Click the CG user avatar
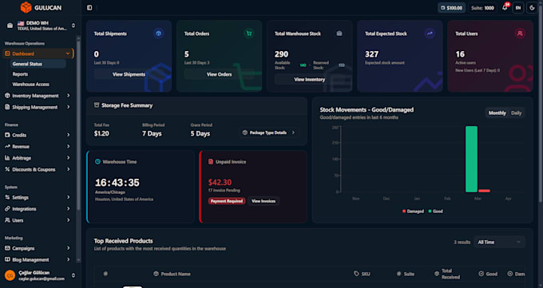 (10, 275)
